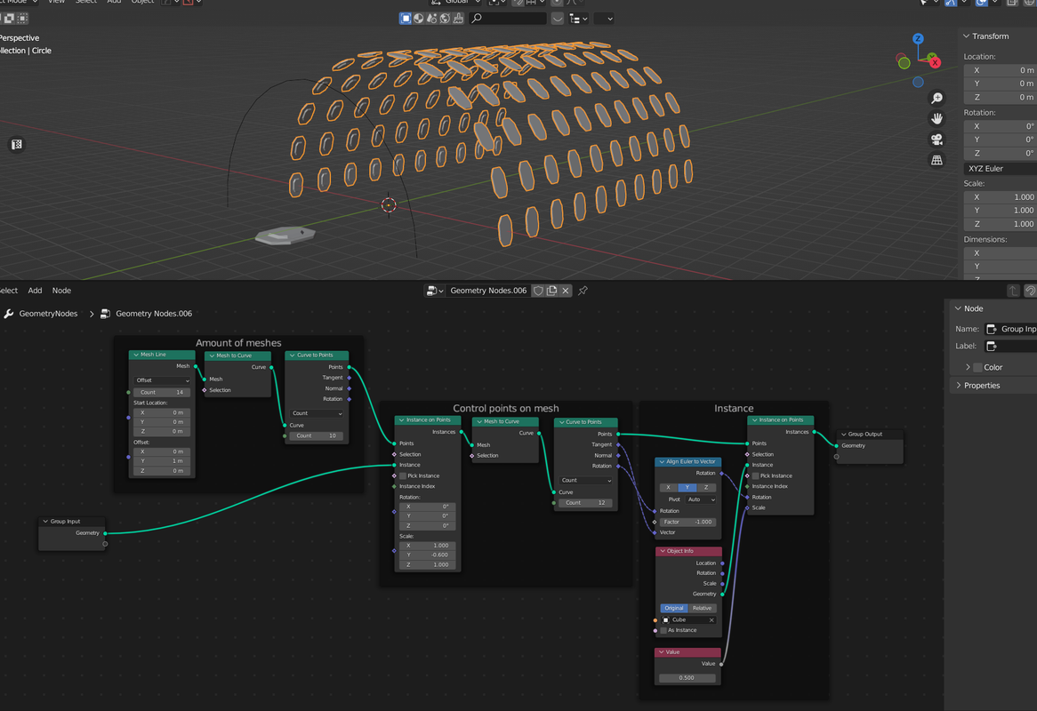Collapse the Group Output node
The height and width of the screenshot is (711, 1037).
[844, 434]
